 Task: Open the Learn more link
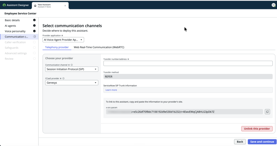[111, 90]
